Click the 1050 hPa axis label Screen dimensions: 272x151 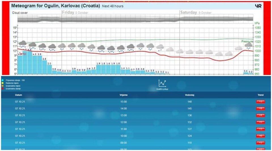tap(258, 28)
